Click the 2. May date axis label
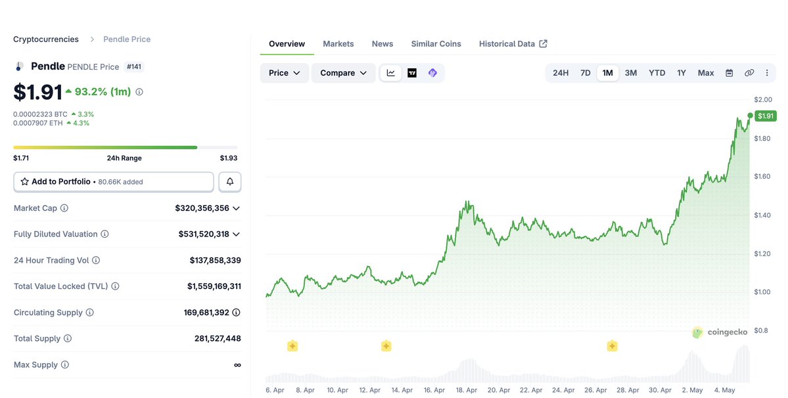This screenshot has width=788, height=398. 693,390
